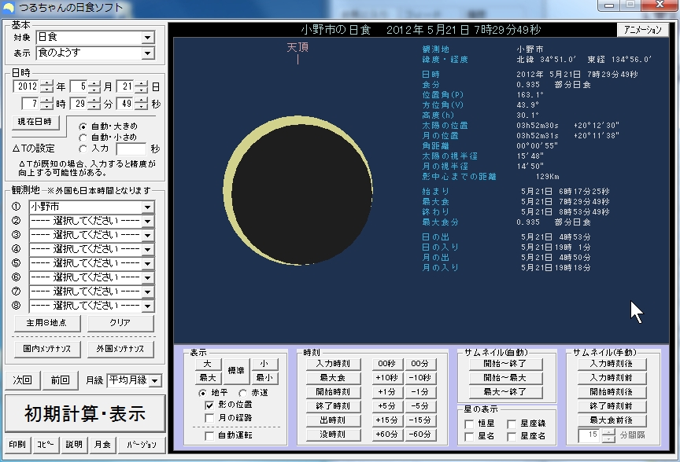Image resolution: width=680 pixels, height=462 pixels.
Task: Click the 最大食前後 button
Action: pos(612,420)
